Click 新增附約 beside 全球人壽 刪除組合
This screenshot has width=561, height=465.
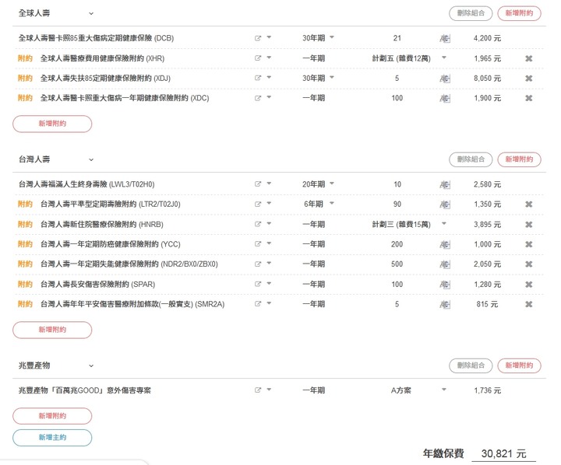pos(519,13)
